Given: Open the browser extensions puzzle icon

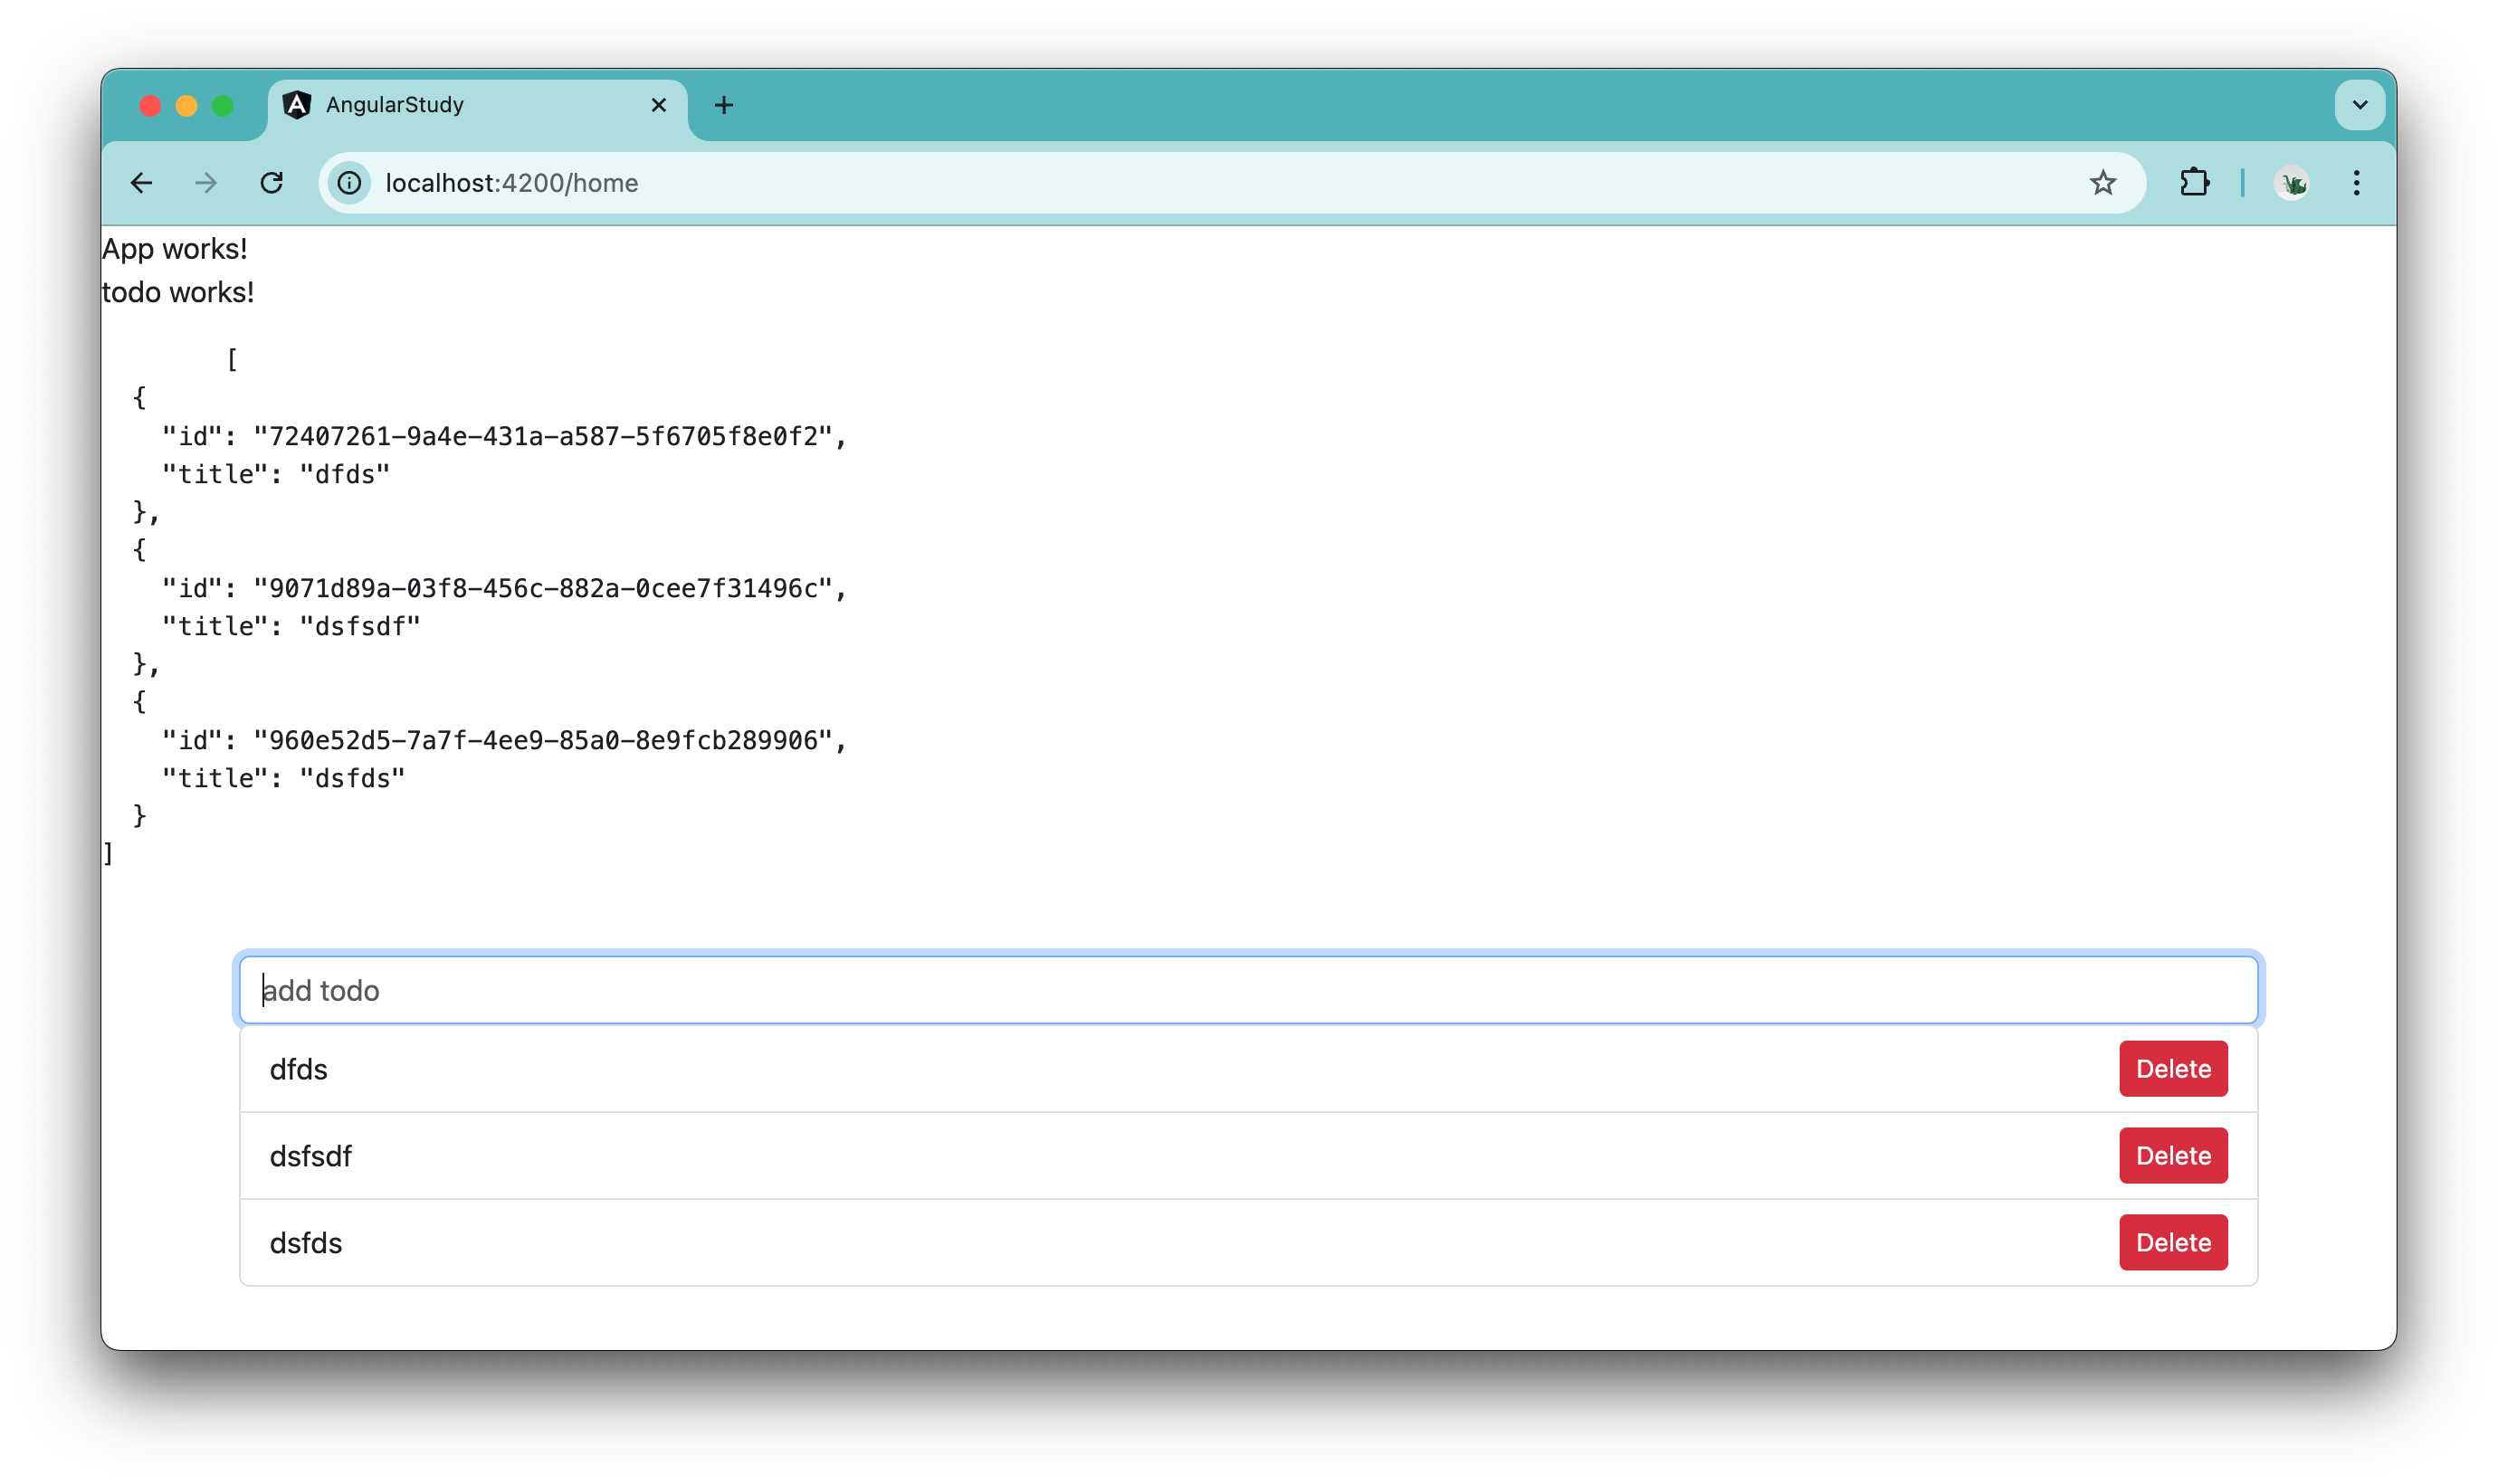Looking at the screenshot, I should point(2194,182).
